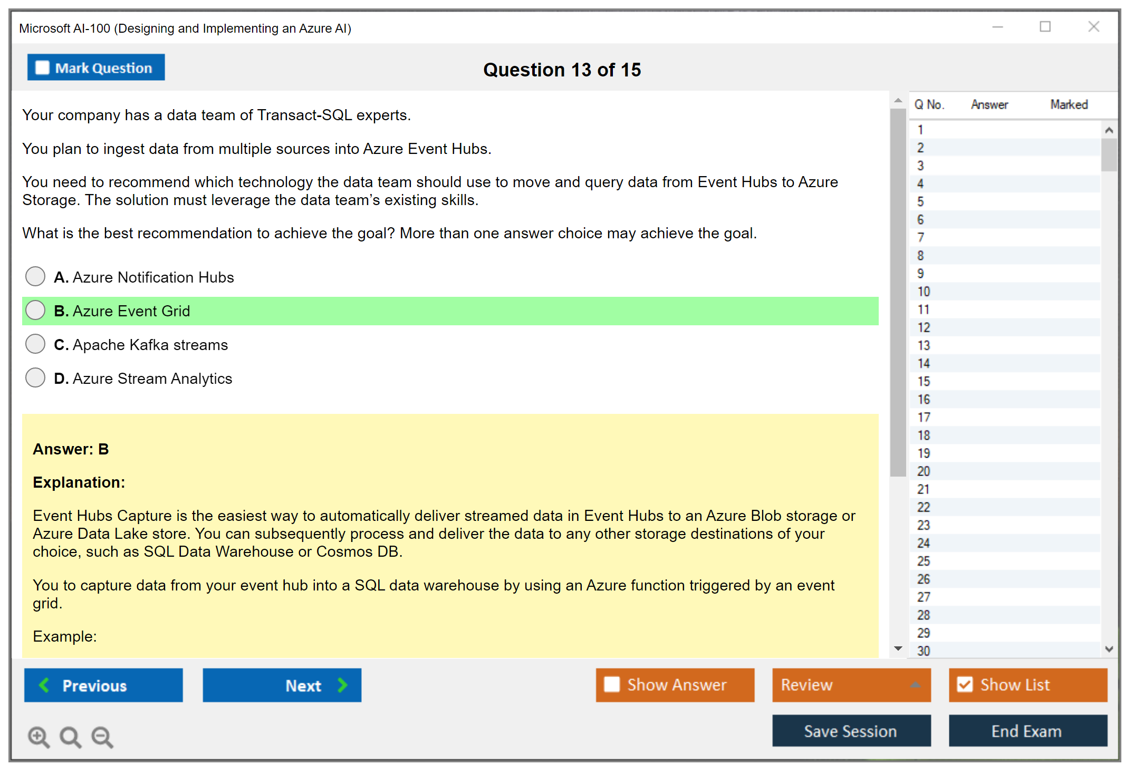Jump to question 14 in list
Viewport: 1134px width, 775px height.
[x=924, y=363]
